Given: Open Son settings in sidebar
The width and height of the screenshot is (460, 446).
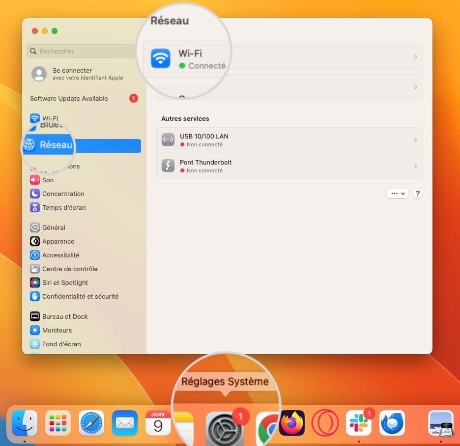Looking at the screenshot, I should tap(42, 180).
